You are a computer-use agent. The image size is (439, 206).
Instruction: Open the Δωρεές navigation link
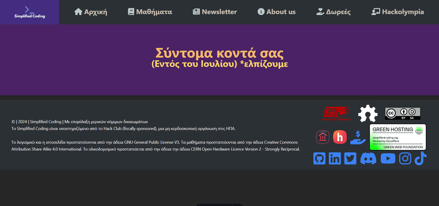coord(333,12)
